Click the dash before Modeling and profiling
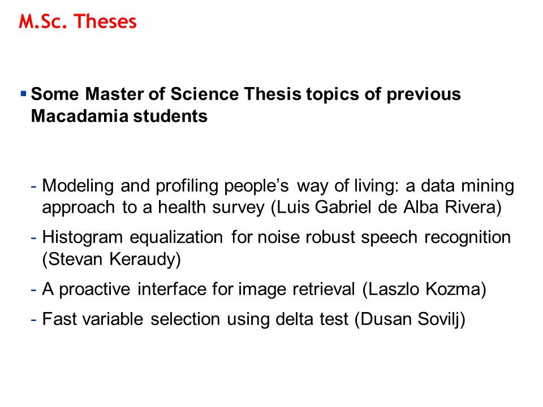543x407 pixels. click(x=33, y=187)
